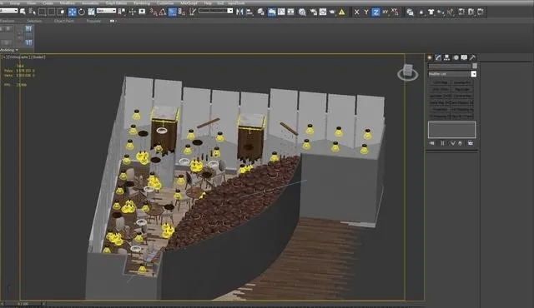Open the Modify command panel tab
Image resolution: width=534 pixels, height=308 pixels.
(438, 57)
